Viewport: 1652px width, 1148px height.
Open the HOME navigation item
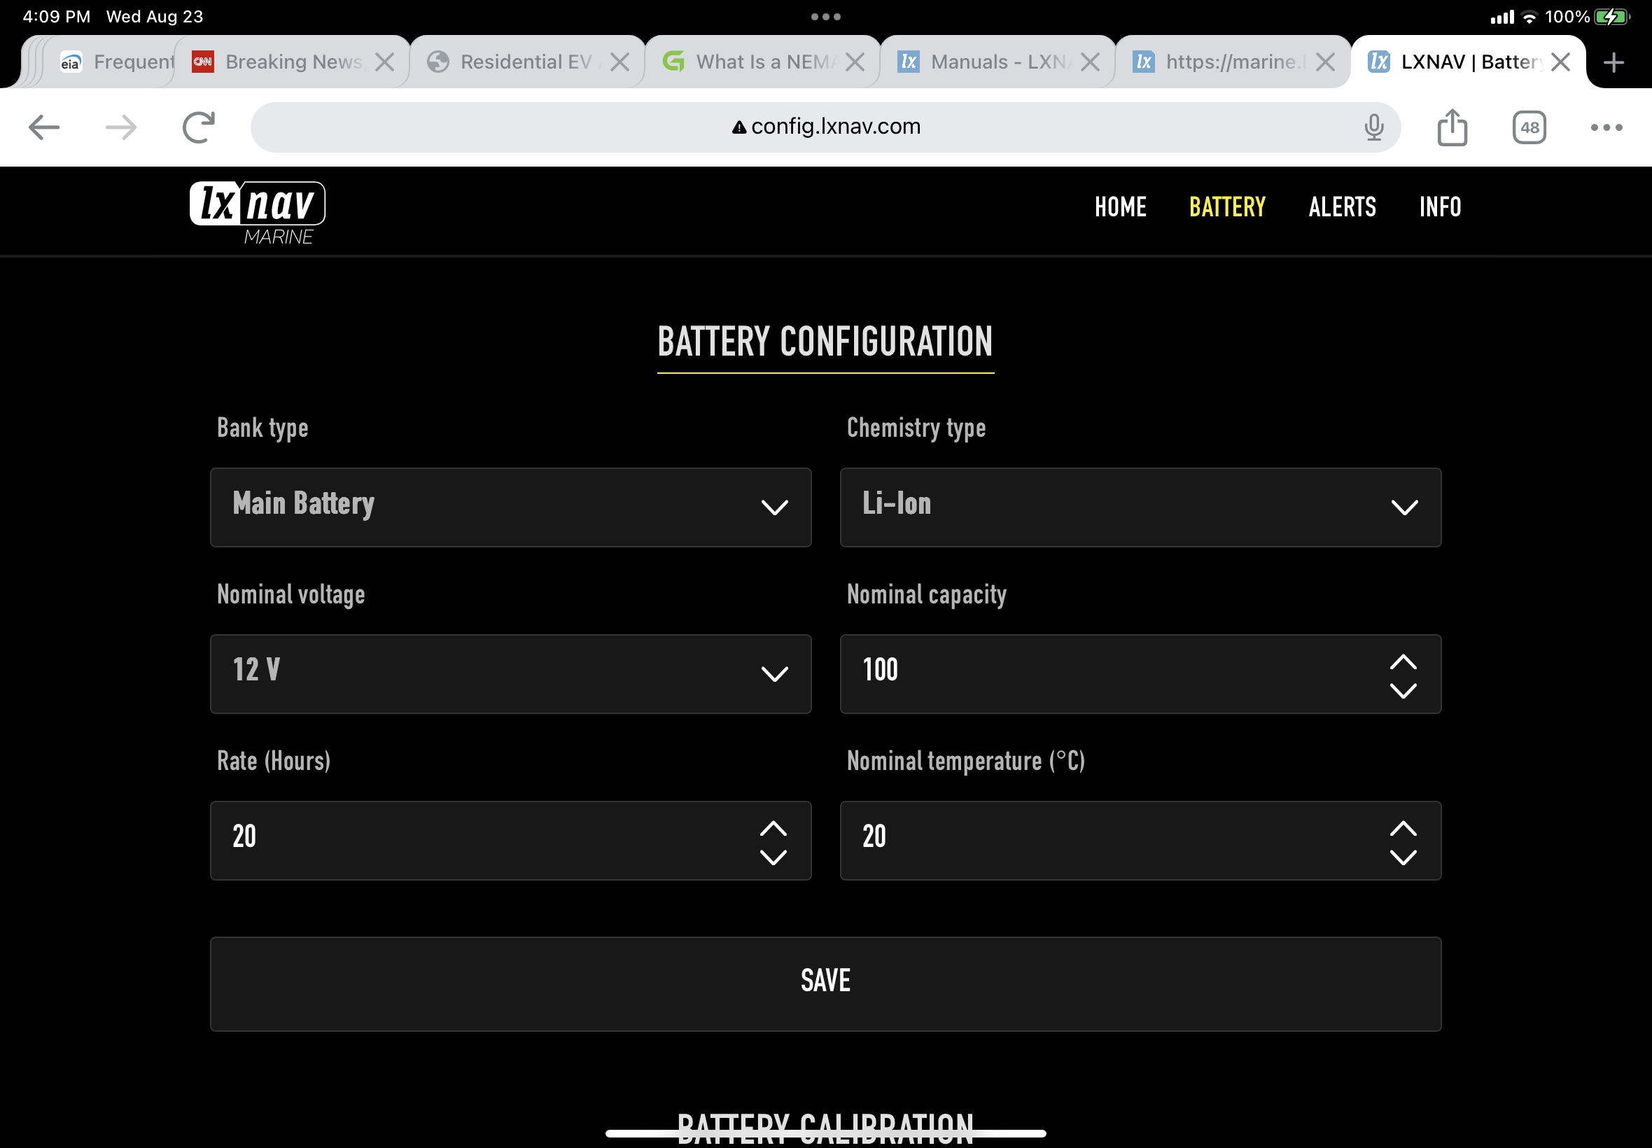pyautogui.click(x=1120, y=207)
